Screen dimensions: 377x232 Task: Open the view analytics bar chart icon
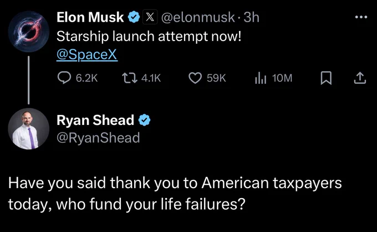click(261, 78)
